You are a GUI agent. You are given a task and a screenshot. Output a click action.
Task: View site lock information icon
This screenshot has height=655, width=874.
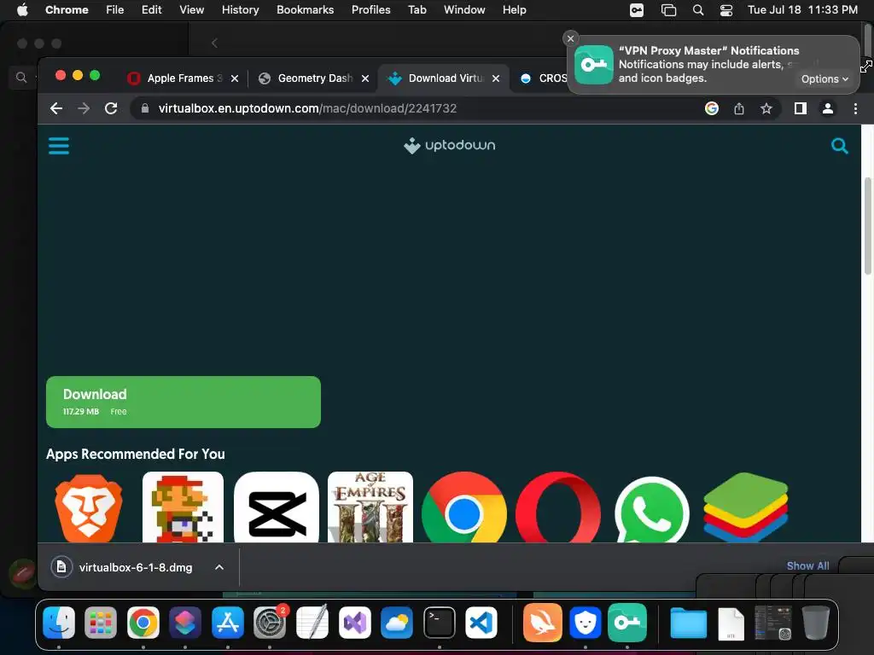pos(145,108)
